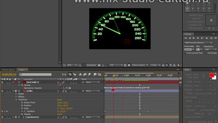
Task: Click the expression language menu play icon
Action: 70,88
